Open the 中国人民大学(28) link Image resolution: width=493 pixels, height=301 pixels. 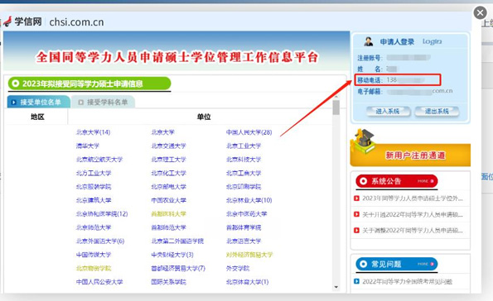click(249, 132)
